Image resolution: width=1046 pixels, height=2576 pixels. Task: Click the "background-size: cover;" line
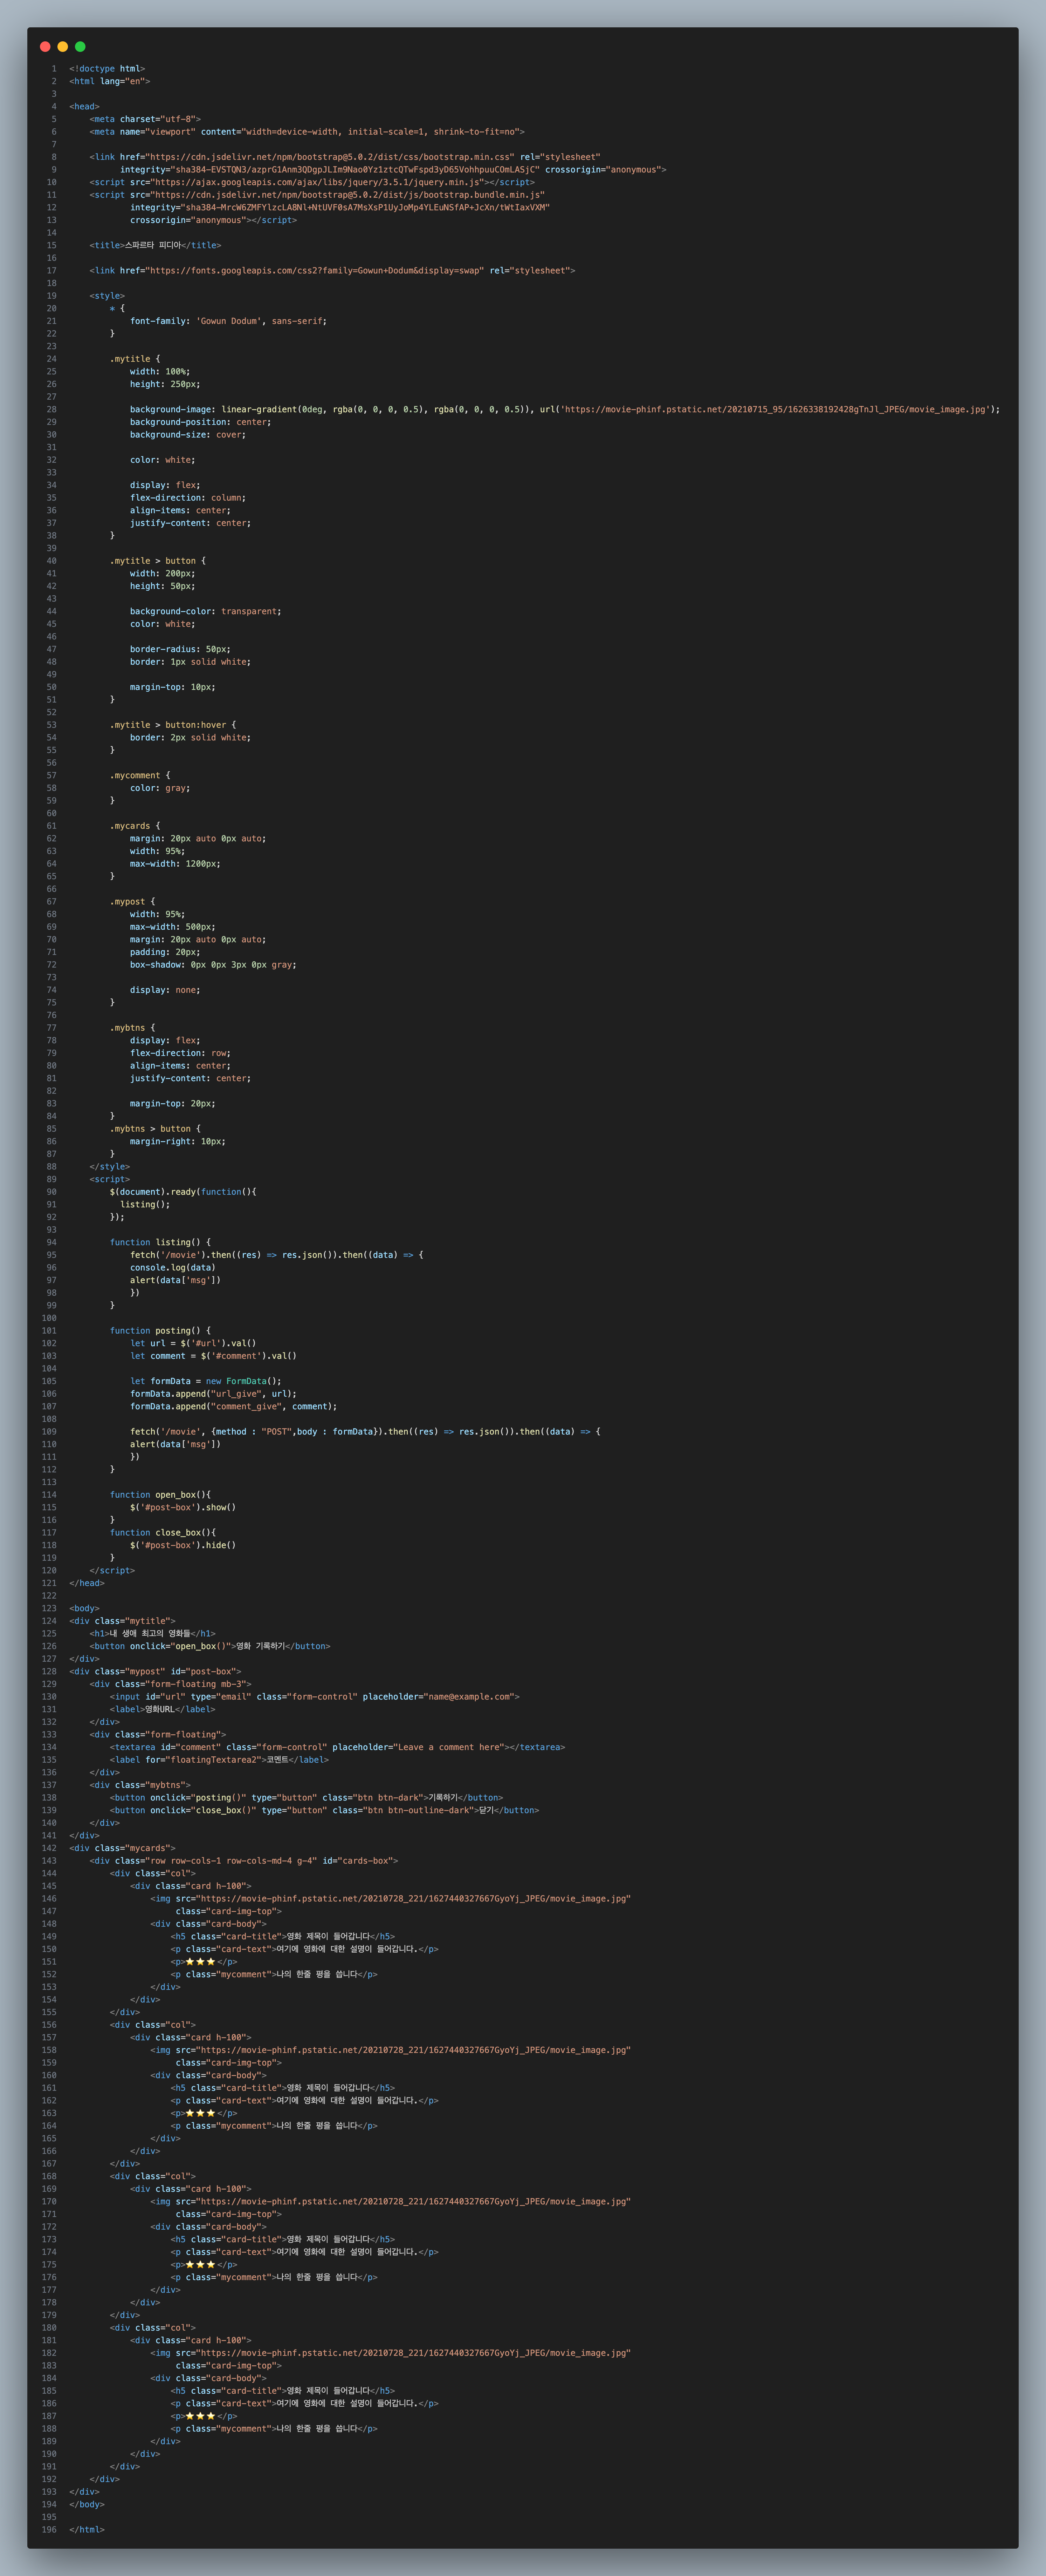click(188, 435)
